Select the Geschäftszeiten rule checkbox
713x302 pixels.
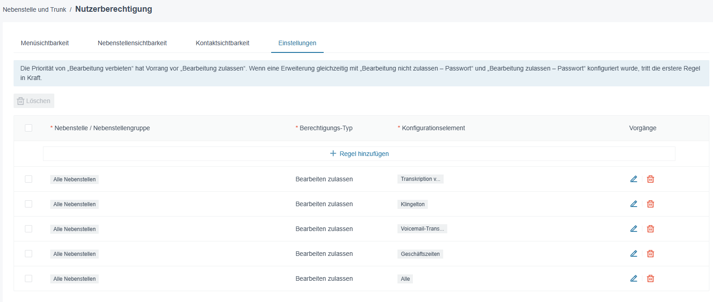coord(29,254)
